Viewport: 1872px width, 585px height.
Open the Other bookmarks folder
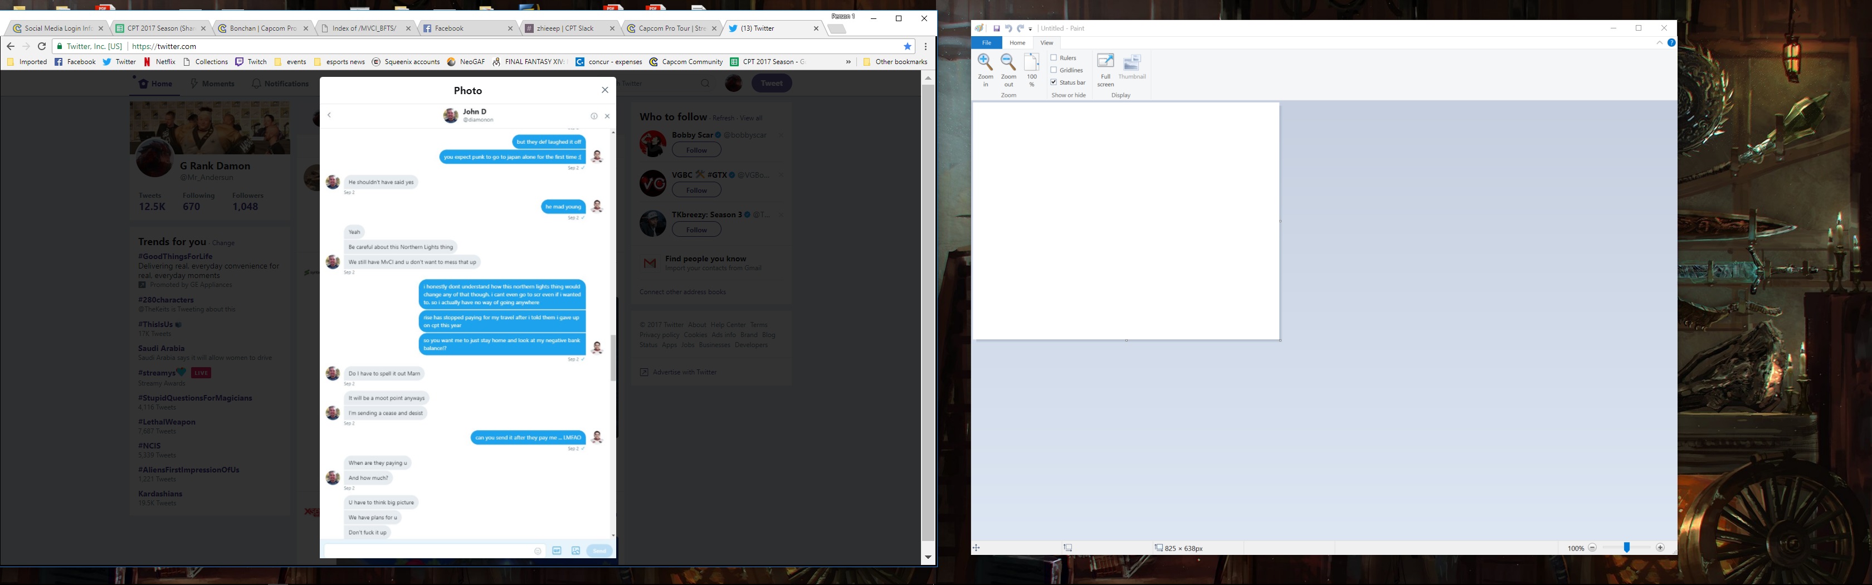click(x=895, y=62)
